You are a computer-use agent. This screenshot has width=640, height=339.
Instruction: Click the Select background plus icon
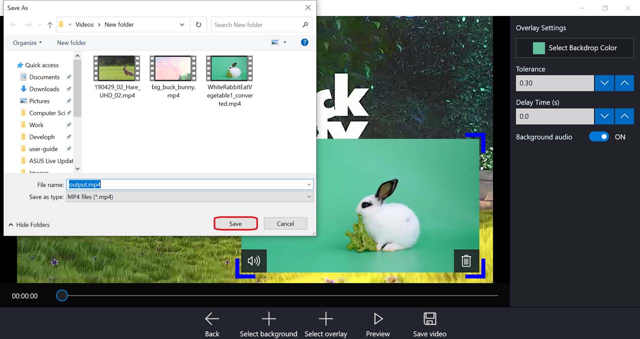coord(268,319)
